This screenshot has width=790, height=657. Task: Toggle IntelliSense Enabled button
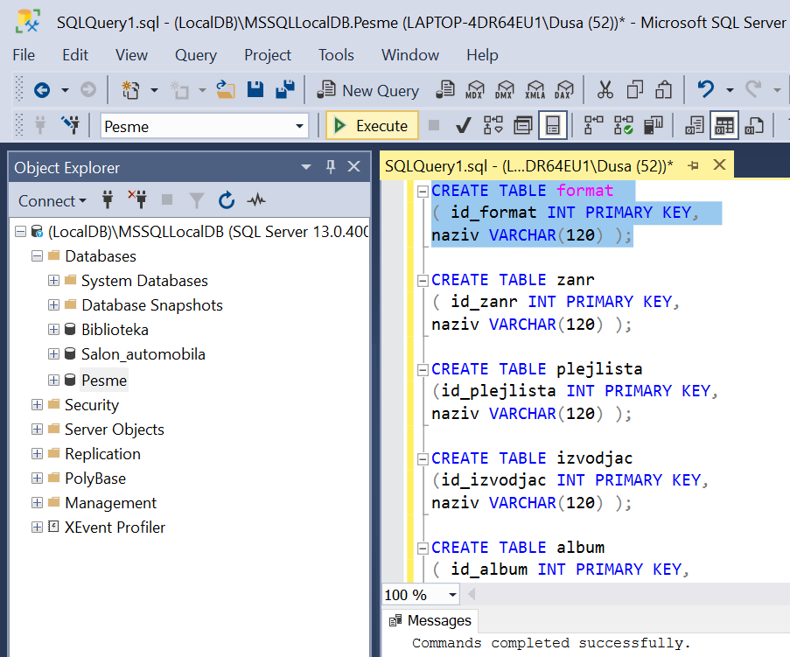click(x=553, y=125)
